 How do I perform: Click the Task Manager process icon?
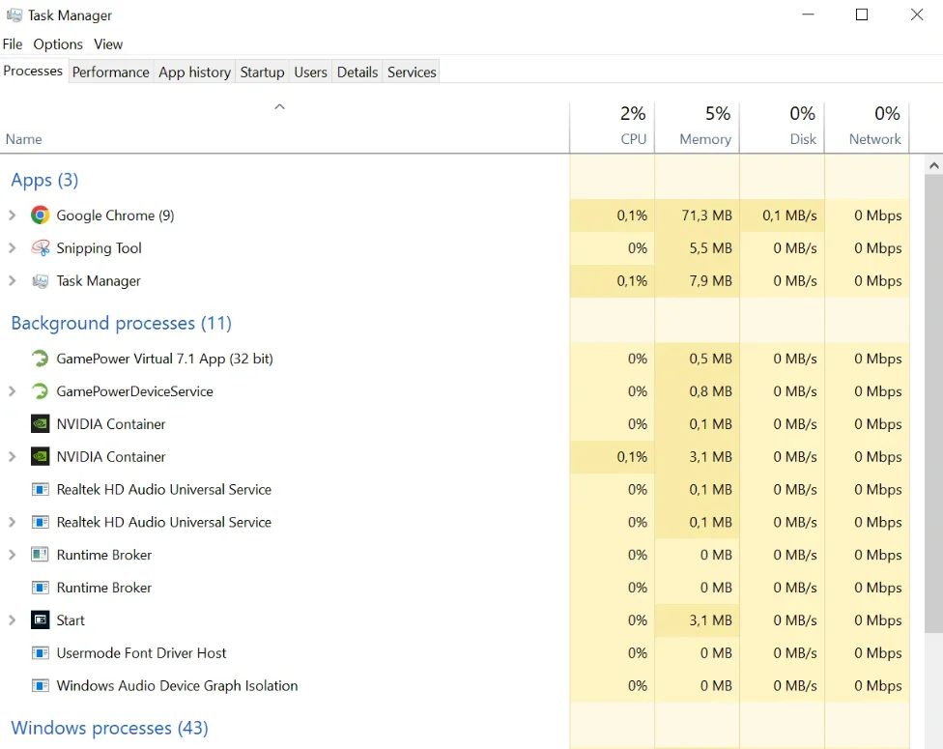coord(40,281)
